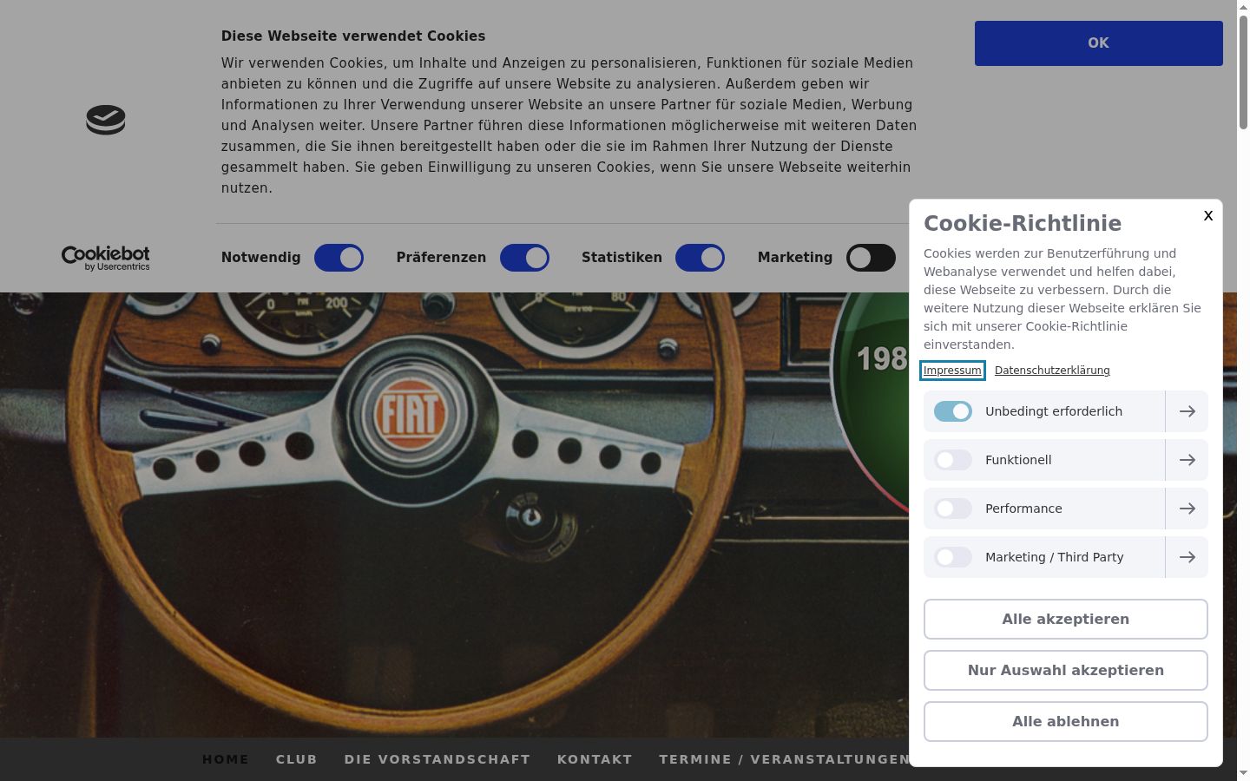Click the scrollbar up arrow
Screen dimensions: 1250x781
click(1243, 6)
